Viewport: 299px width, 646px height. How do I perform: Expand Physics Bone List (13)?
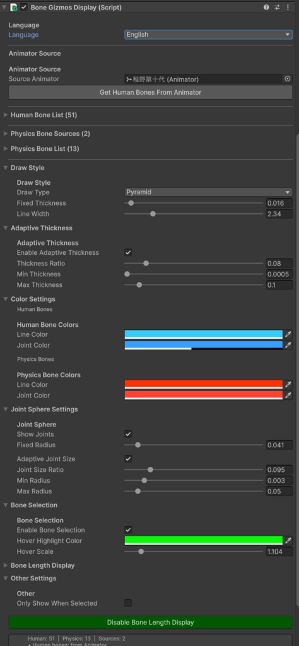click(5, 148)
